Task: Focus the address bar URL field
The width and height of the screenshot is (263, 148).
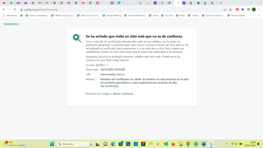Action: 122,9
